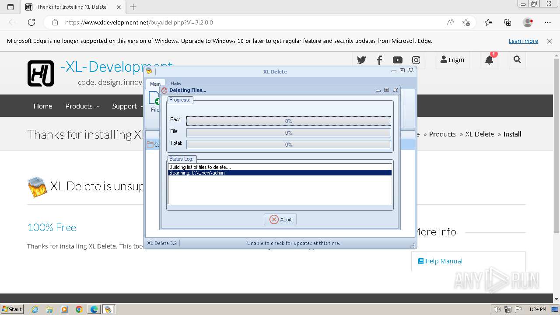
Task: Open XL Delete breadcrumb link
Action: (479, 134)
